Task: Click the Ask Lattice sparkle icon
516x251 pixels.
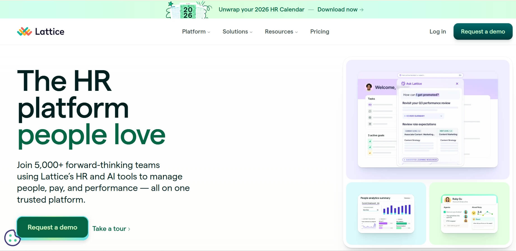Action: pos(403,84)
